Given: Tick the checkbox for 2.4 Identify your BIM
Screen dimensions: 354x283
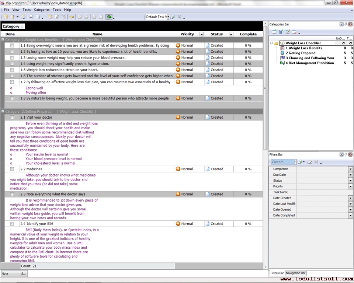Looking at the screenshot, I should [12, 224].
